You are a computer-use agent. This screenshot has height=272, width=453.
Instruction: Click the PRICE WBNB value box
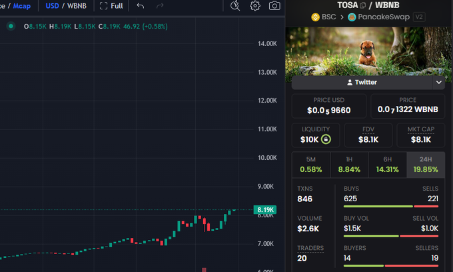408,106
